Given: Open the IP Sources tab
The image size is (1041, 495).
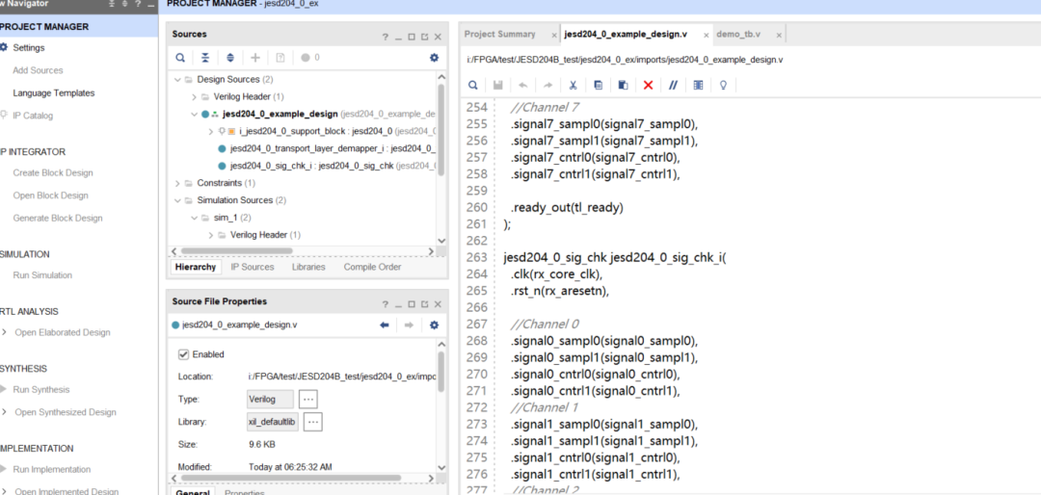Looking at the screenshot, I should [x=253, y=267].
